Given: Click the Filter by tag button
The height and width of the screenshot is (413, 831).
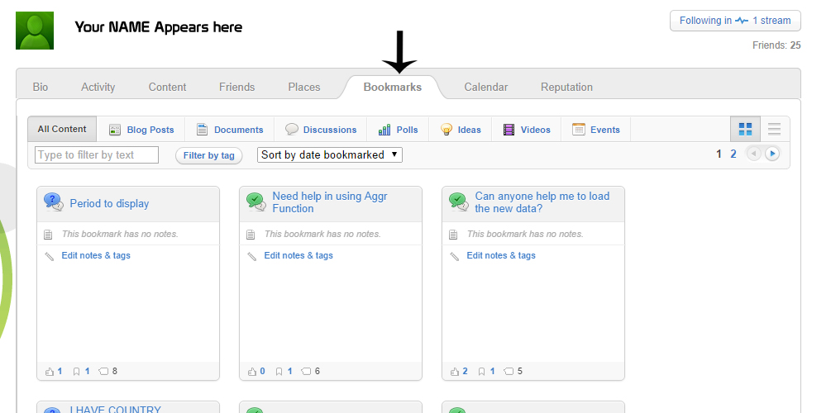Looking at the screenshot, I should point(208,155).
